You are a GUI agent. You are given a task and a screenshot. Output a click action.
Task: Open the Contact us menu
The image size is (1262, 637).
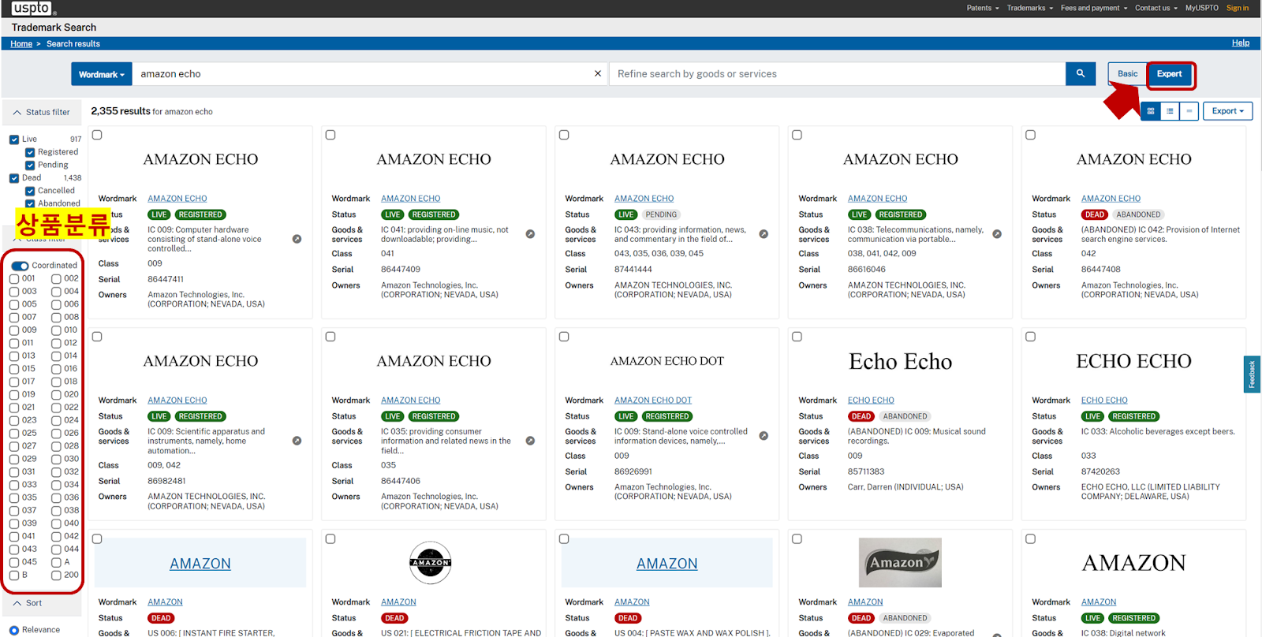click(x=1156, y=8)
